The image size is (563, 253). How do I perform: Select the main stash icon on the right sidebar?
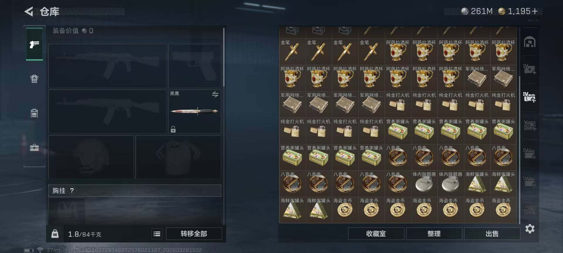[530, 42]
